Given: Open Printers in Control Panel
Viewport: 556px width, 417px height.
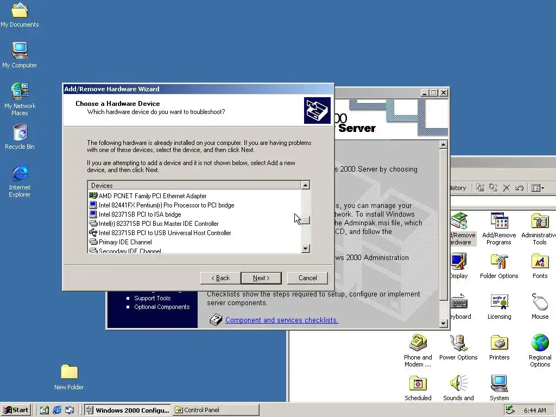Looking at the screenshot, I should 500,347.
